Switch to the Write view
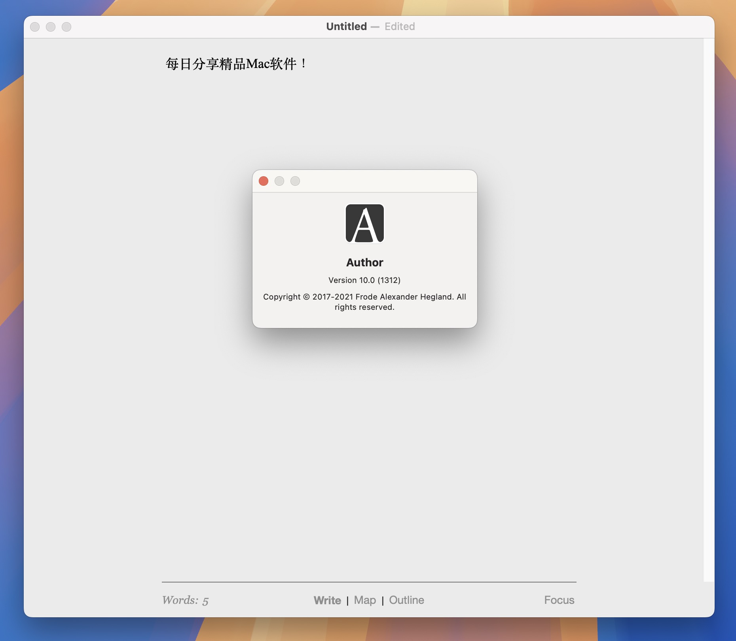Image resolution: width=736 pixels, height=641 pixels. pyautogui.click(x=327, y=600)
